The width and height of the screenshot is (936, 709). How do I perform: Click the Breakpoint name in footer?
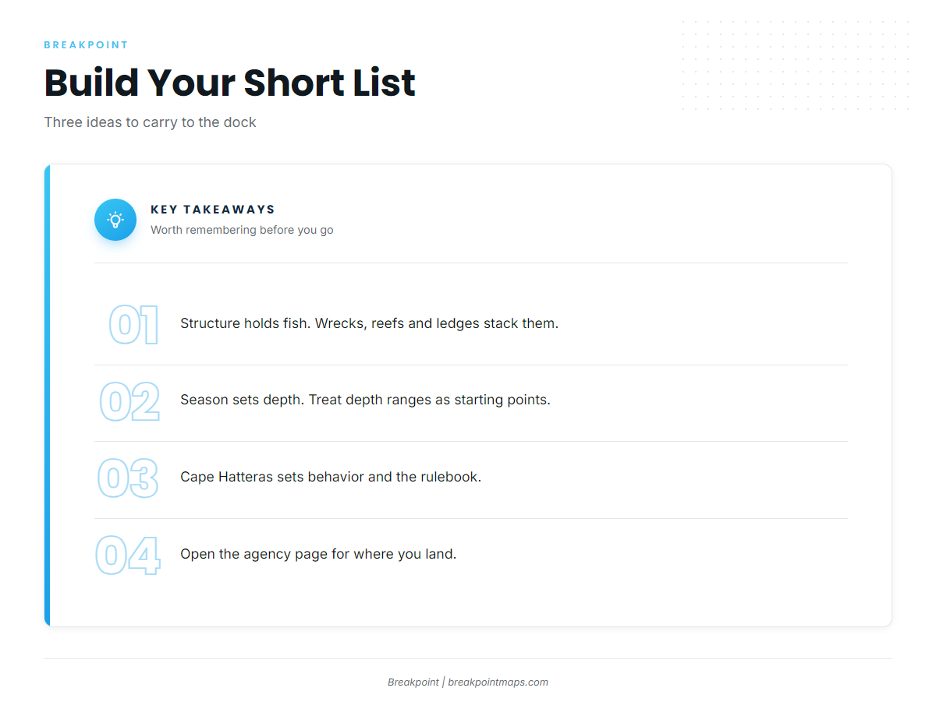point(413,682)
